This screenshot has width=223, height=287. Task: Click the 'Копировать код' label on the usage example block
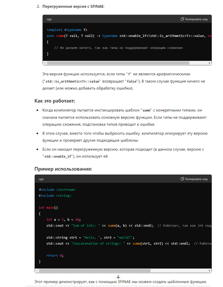pyautogui.click(x=196, y=179)
